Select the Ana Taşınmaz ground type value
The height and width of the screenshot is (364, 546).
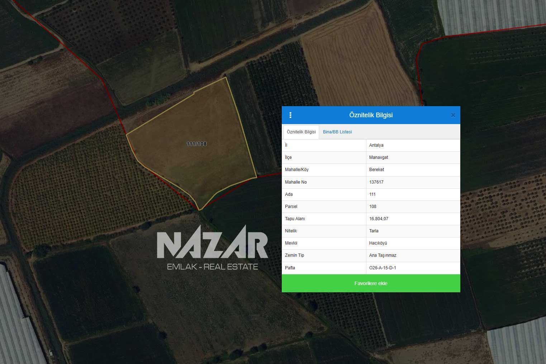tap(383, 255)
